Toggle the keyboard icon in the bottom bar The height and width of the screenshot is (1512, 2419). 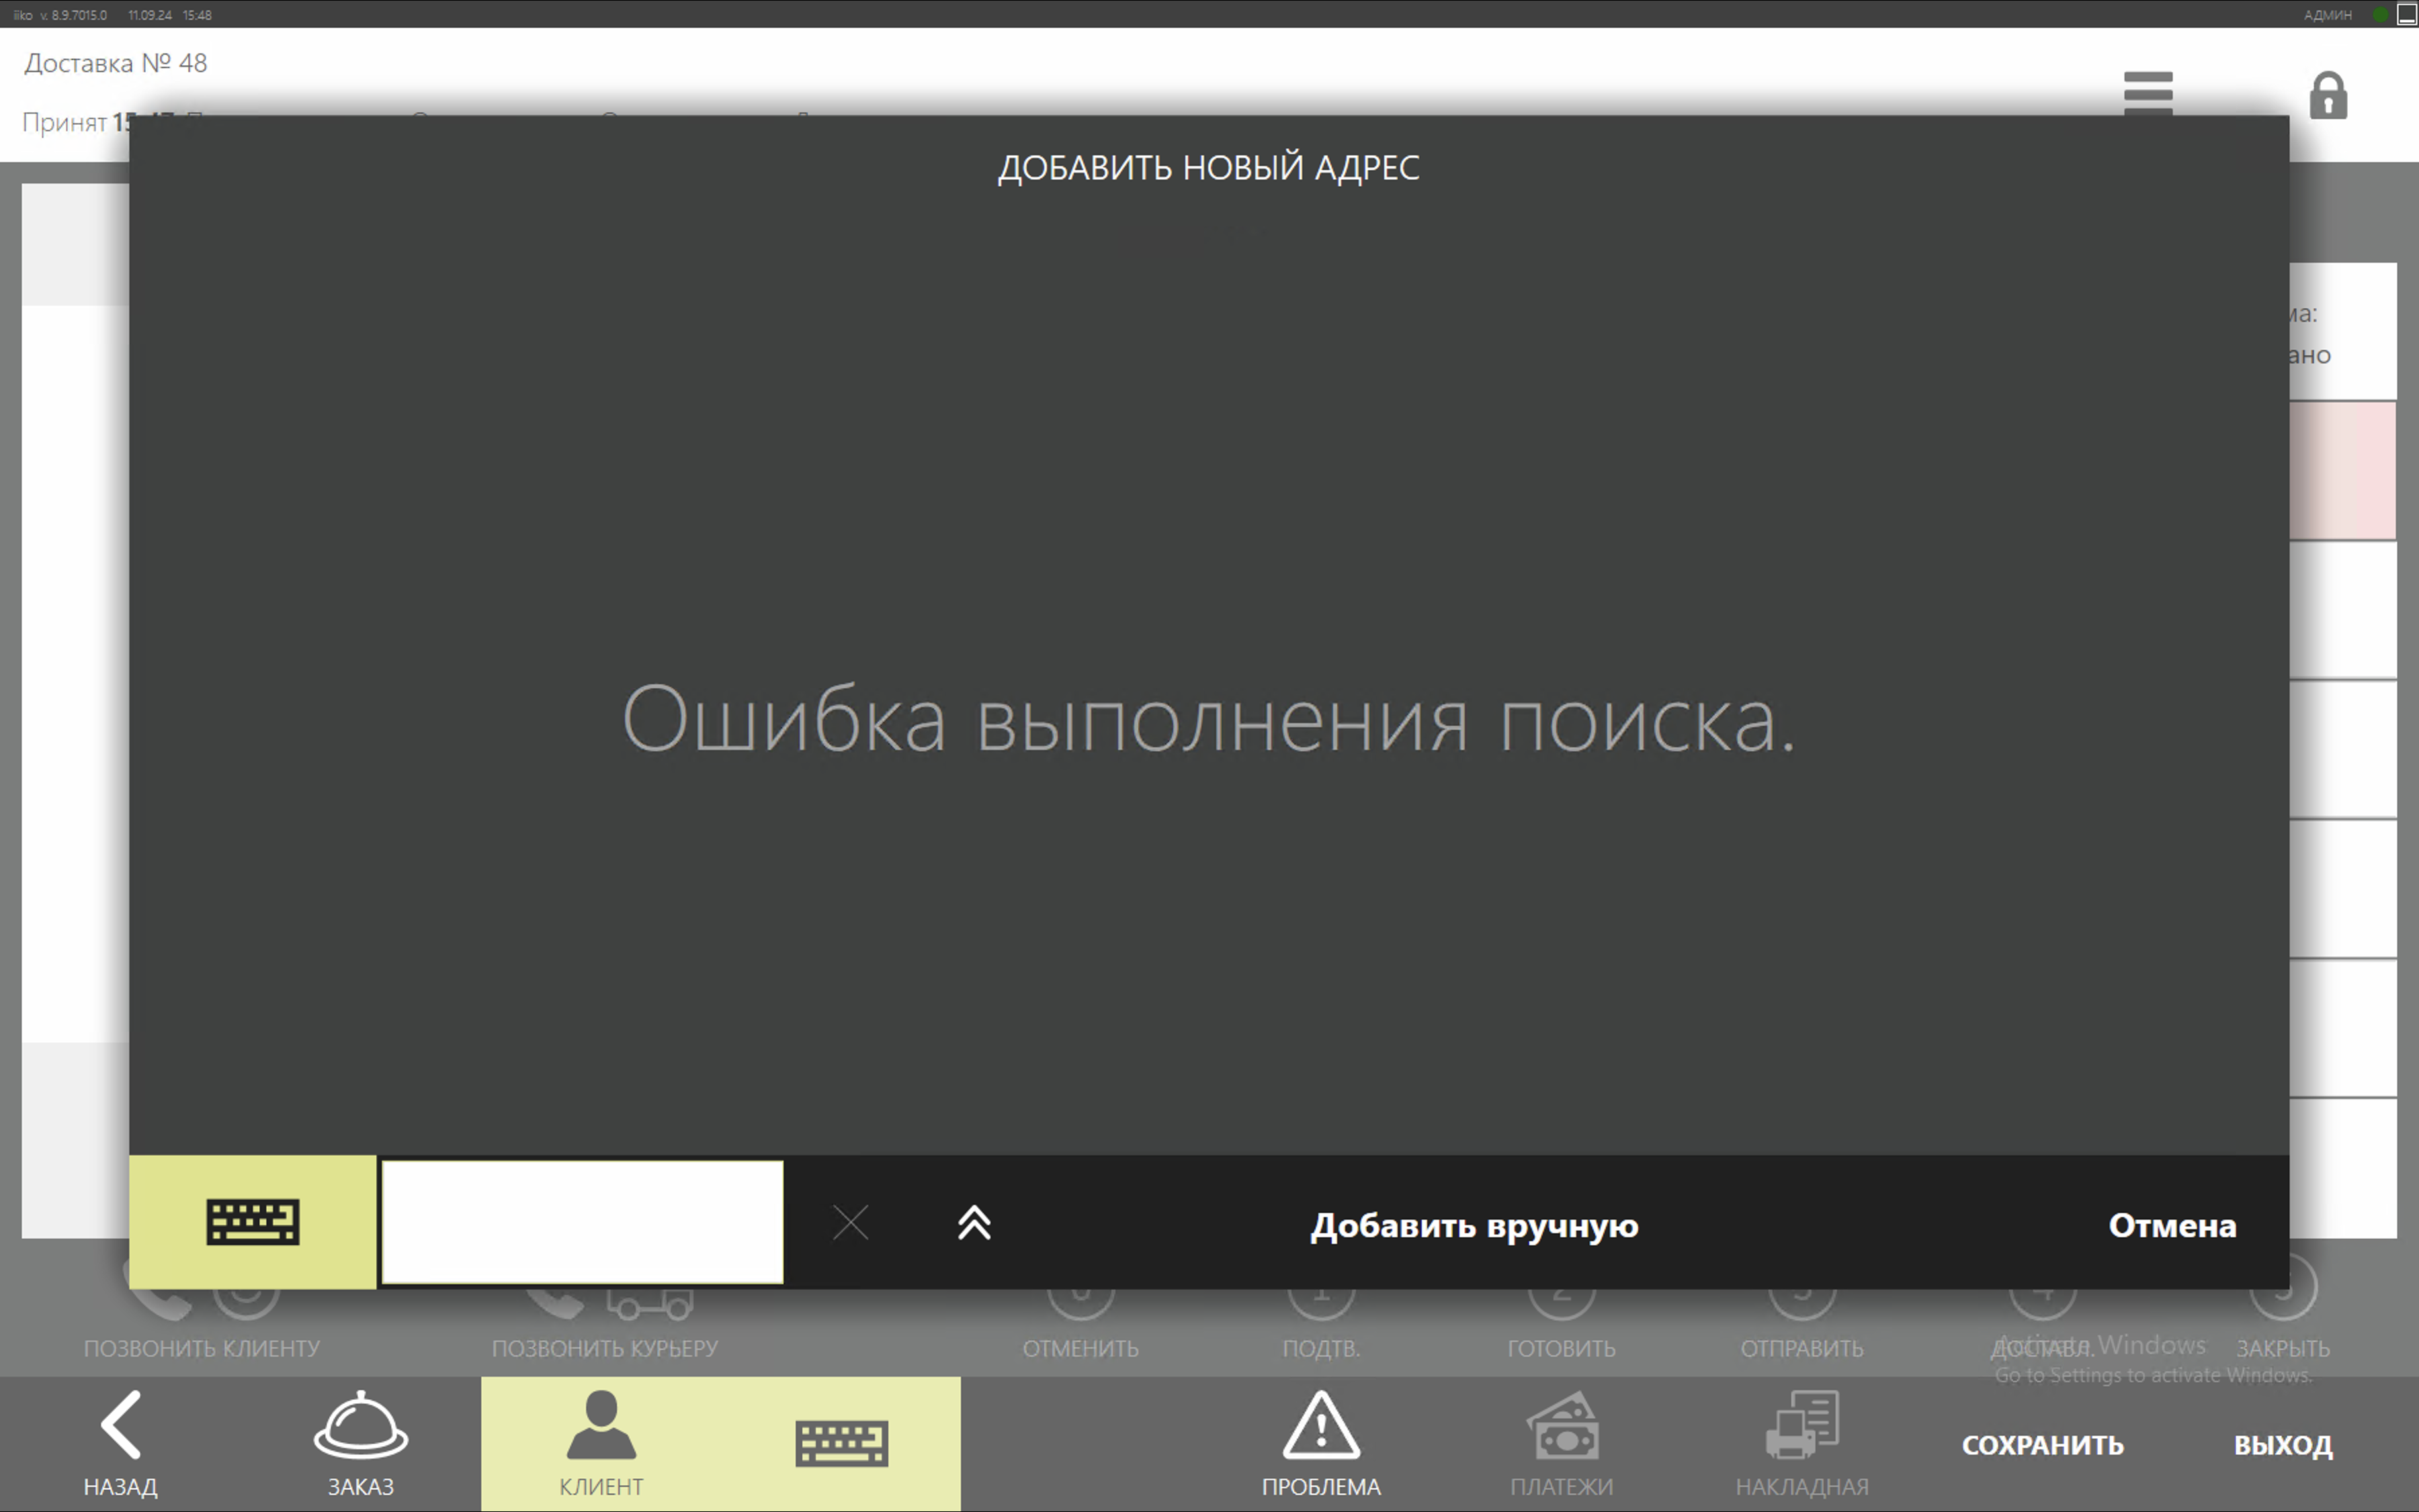tap(842, 1444)
